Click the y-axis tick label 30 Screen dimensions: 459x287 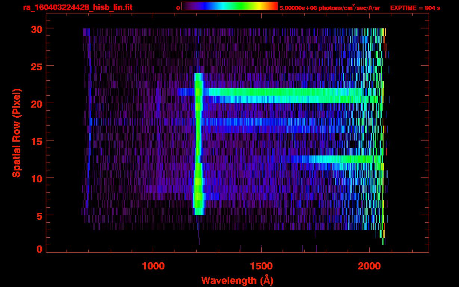[x=37, y=29]
